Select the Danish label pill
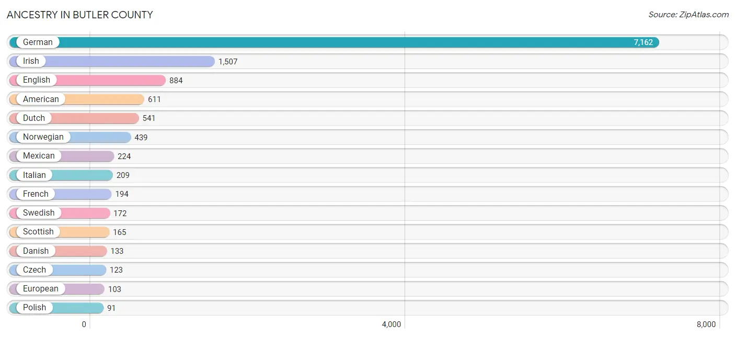The height and width of the screenshot is (337, 735). coord(36,251)
